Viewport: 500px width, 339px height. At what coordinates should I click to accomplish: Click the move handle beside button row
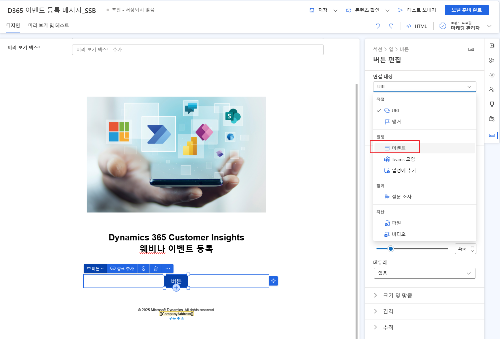(274, 281)
